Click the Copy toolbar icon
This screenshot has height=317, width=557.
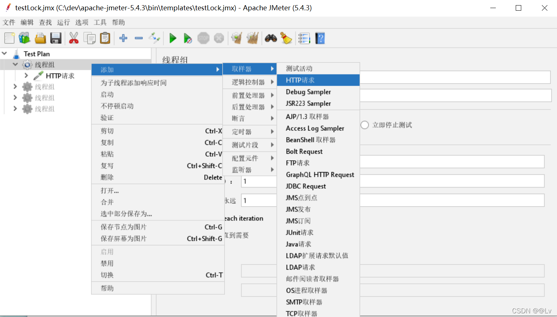click(x=90, y=38)
